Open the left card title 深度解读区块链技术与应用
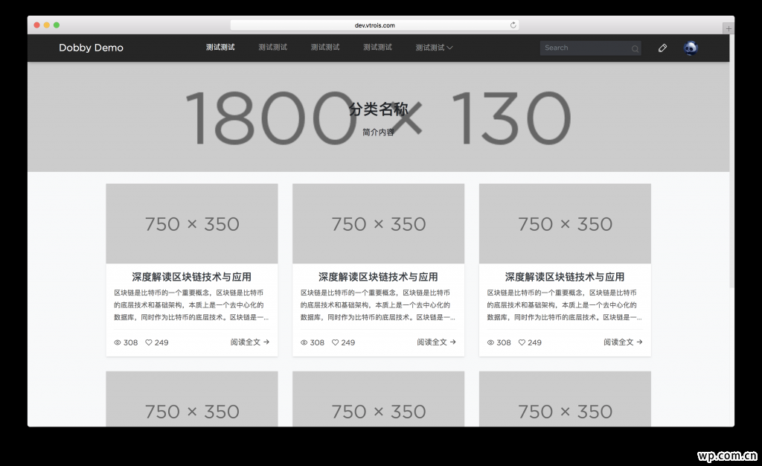The height and width of the screenshot is (466, 762). click(192, 277)
